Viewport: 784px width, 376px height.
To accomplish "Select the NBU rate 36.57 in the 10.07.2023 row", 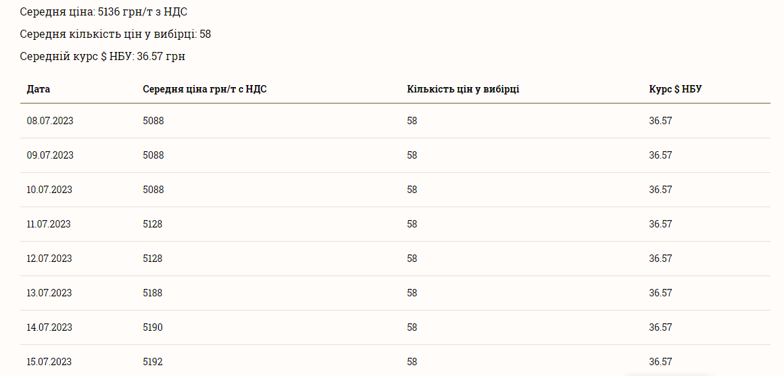I will pos(660,190).
